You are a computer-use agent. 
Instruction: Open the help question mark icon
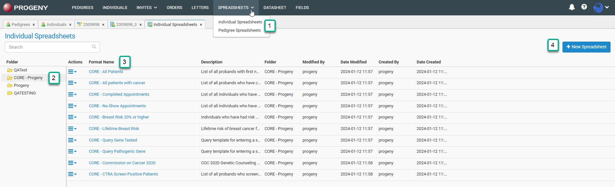click(584, 7)
